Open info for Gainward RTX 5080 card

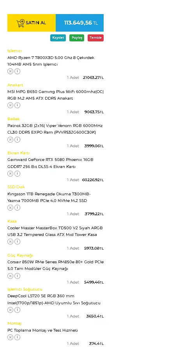click(17, 173)
